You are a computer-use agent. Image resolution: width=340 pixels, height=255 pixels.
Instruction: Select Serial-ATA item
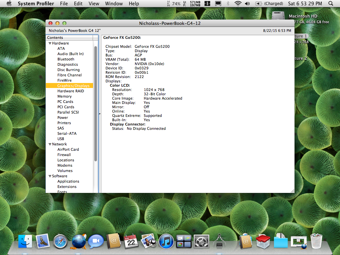point(67,133)
